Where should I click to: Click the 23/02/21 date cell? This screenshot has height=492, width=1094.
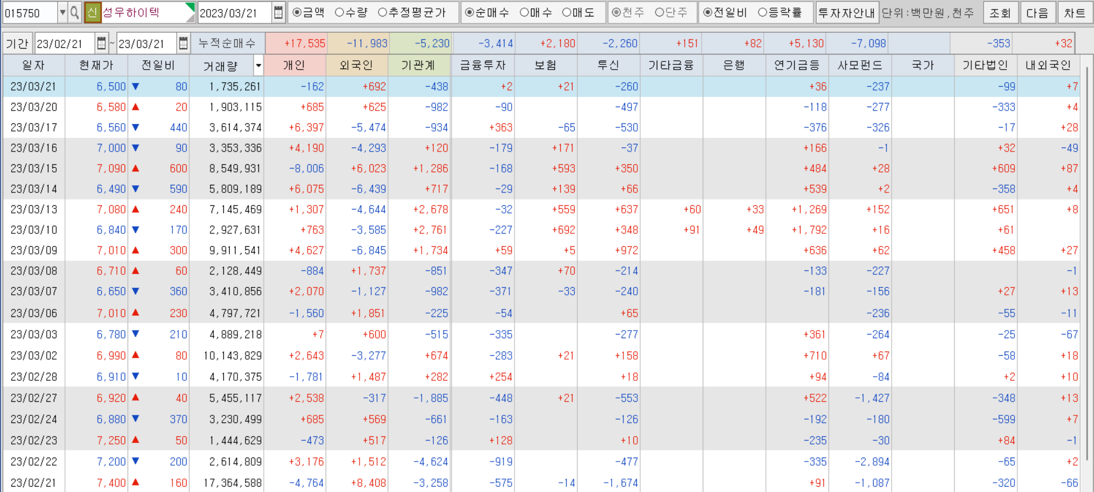tap(34, 483)
